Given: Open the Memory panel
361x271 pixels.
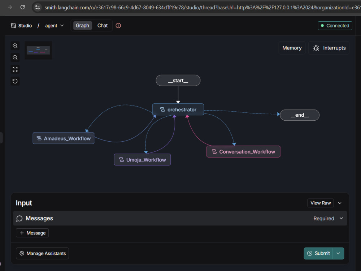Looking at the screenshot, I should point(292,48).
